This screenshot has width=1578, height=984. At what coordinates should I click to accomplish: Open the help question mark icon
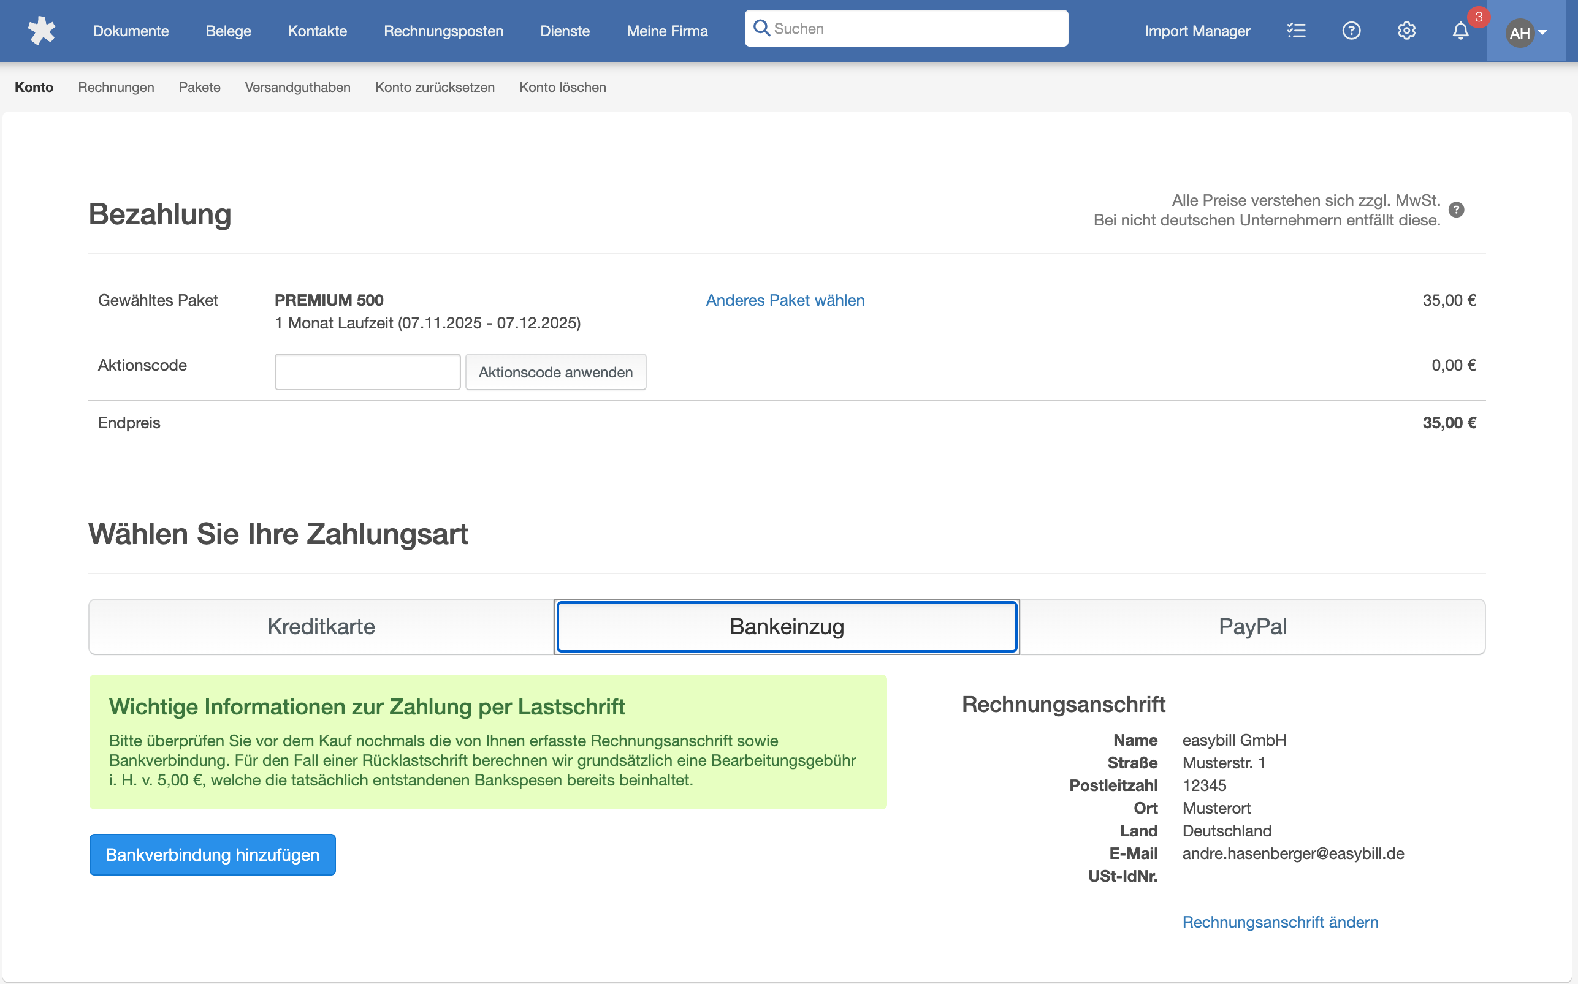[1351, 31]
